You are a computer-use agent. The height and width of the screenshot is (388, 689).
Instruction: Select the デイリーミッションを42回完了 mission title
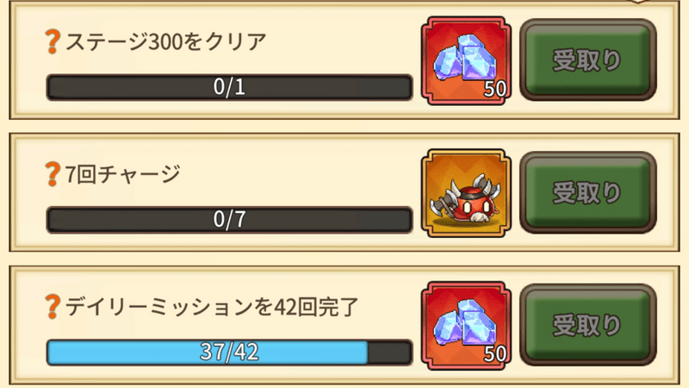212,307
